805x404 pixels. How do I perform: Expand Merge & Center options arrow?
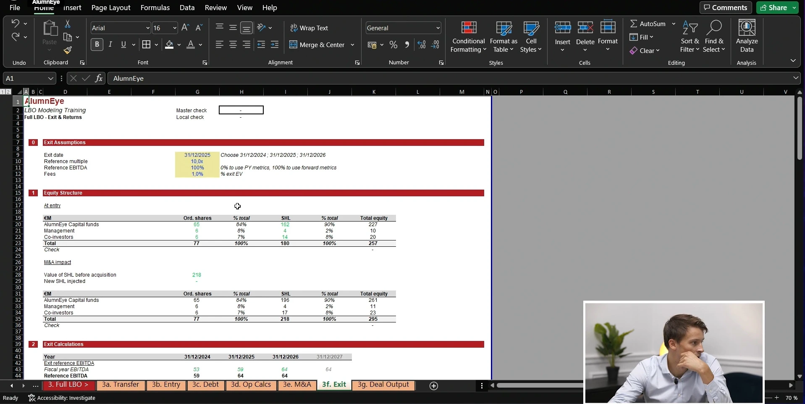[352, 45]
